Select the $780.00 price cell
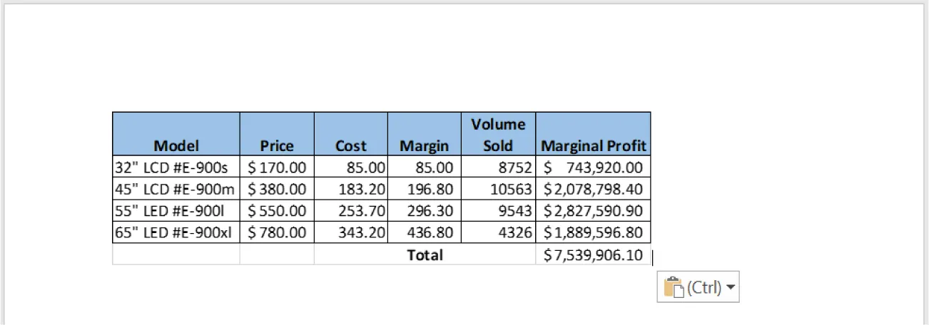Image resolution: width=929 pixels, height=325 pixels. [x=277, y=232]
